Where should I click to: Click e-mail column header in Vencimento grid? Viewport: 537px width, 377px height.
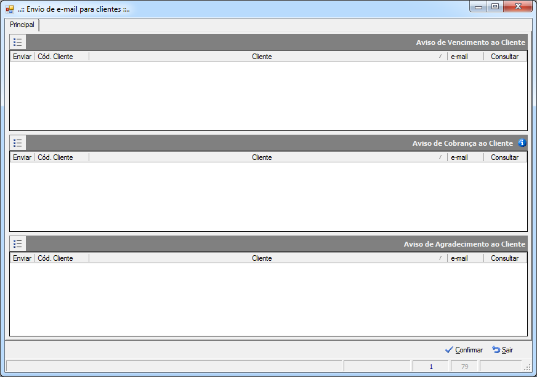(x=466, y=57)
